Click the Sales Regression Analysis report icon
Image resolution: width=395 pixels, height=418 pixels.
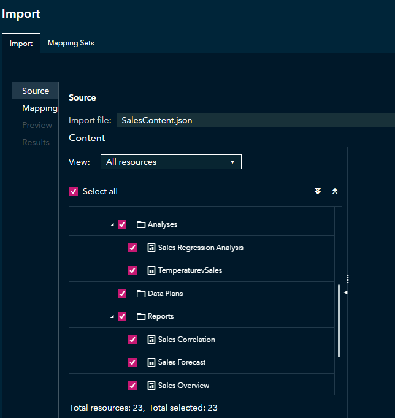click(151, 248)
